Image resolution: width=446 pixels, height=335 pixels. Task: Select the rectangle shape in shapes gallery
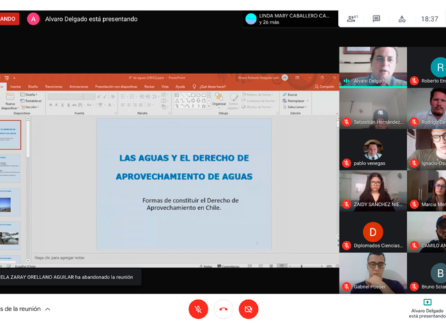[193, 95]
